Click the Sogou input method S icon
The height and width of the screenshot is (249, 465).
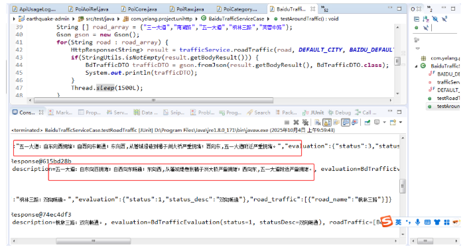coord(387,221)
